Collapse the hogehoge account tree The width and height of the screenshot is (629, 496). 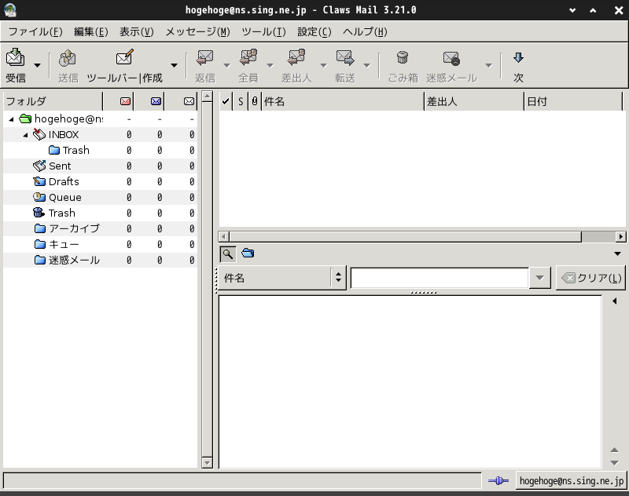click(x=11, y=119)
